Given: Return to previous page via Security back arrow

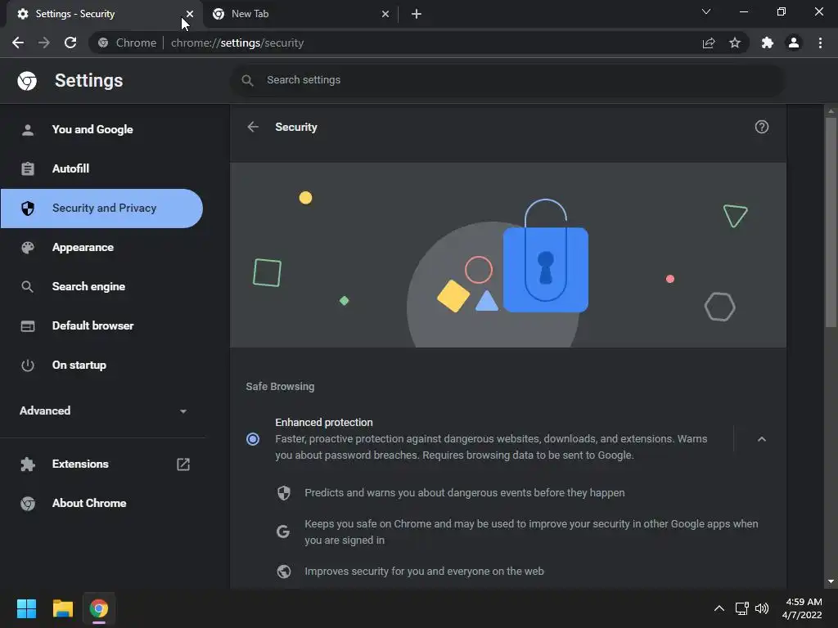Looking at the screenshot, I should [x=253, y=127].
